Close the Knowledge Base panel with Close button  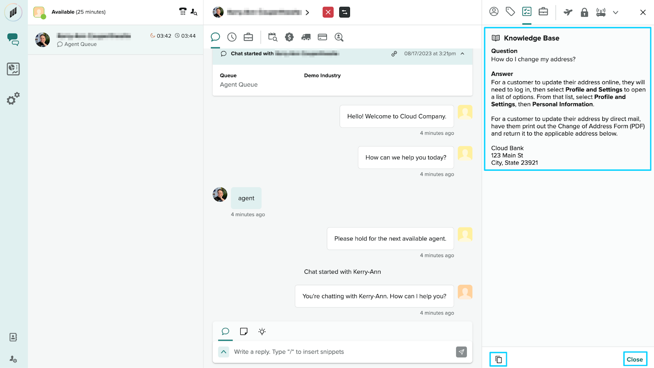tap(634, 359)
